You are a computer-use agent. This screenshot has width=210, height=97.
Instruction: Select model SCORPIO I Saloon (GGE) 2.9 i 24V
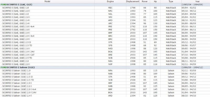(19, 93)
